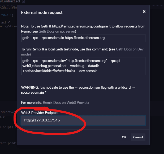The image size is (164, 154).
Task: Dismiss the dialog with Cancel
Action: [x=138, y=137]
